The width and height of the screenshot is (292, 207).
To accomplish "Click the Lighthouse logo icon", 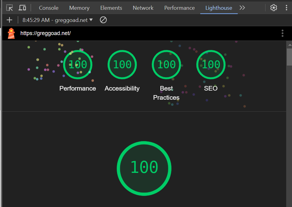I will (11, 33).
